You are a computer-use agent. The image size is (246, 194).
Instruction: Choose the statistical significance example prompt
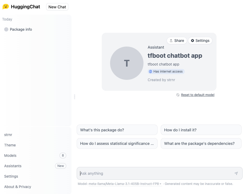[x=117, y=144]
